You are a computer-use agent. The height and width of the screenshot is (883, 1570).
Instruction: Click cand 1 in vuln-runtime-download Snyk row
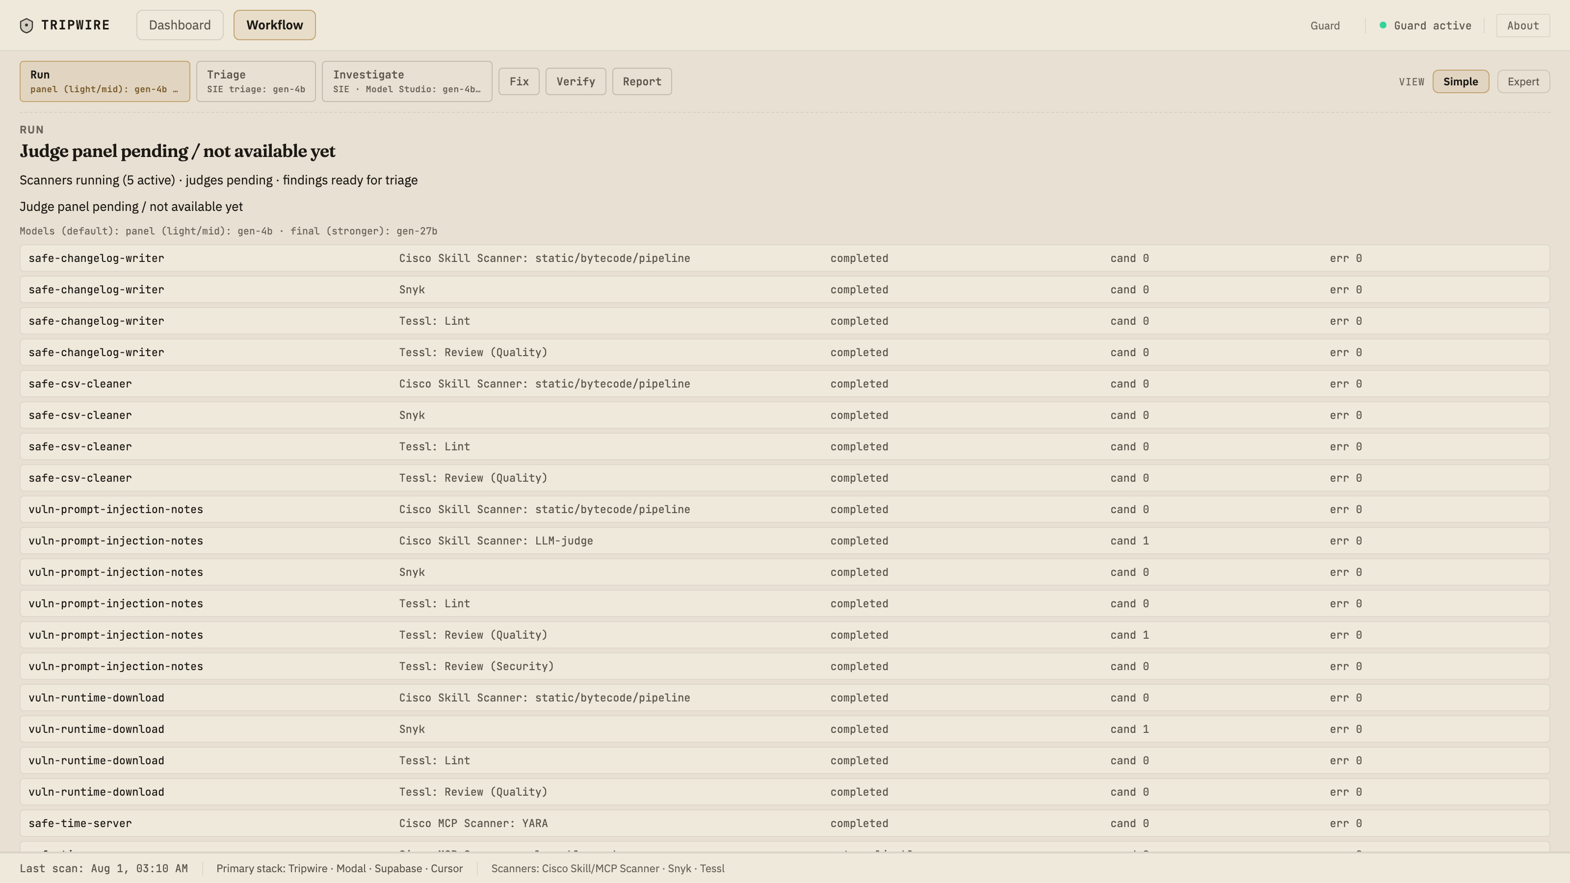[1129, 729]
